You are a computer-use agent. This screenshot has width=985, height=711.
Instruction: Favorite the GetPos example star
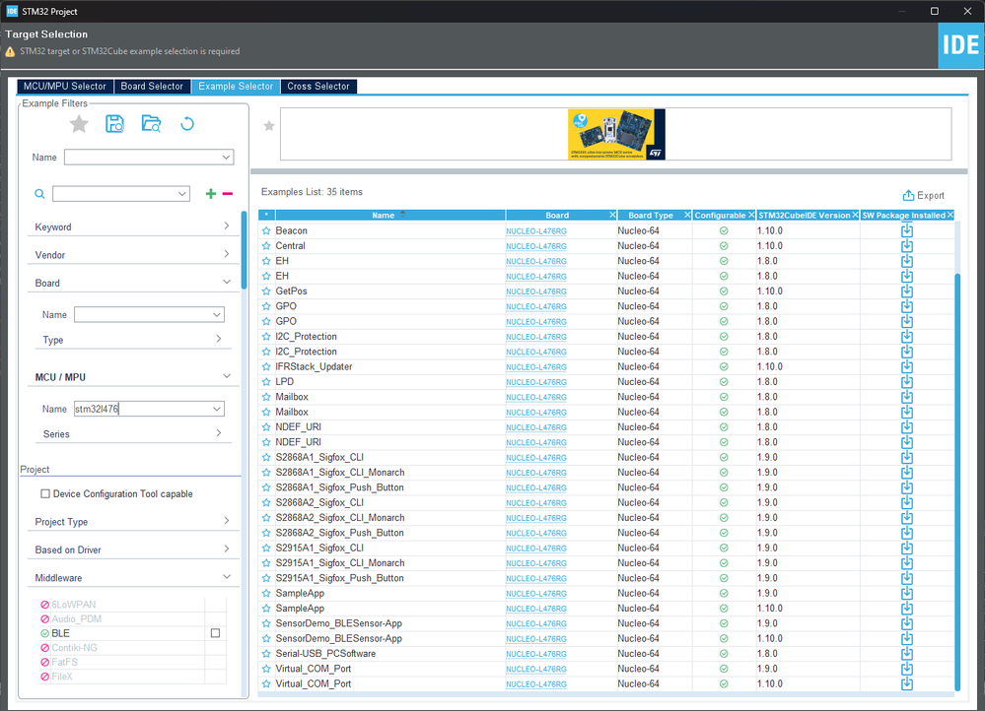(x=266, y=291)
